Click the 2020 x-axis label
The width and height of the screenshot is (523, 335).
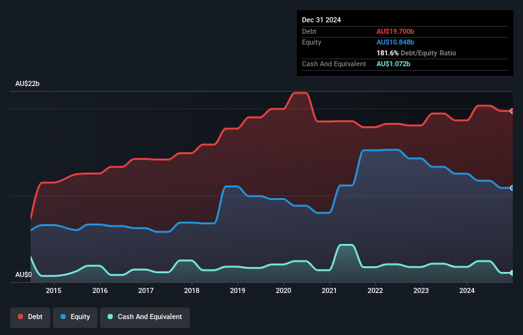[x=283, y=290]
